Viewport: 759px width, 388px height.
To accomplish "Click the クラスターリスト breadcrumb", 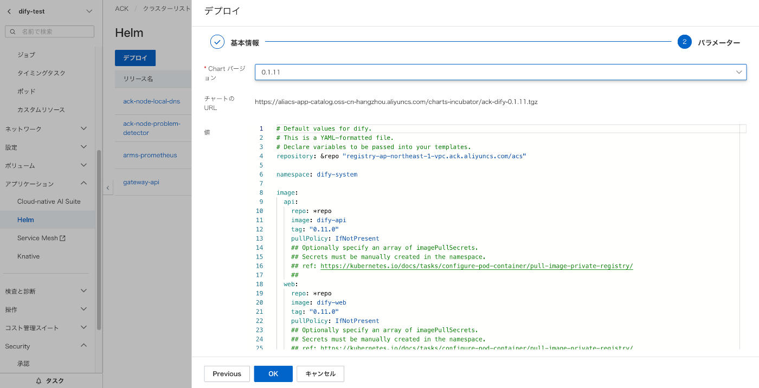I will tap(166, 9).
